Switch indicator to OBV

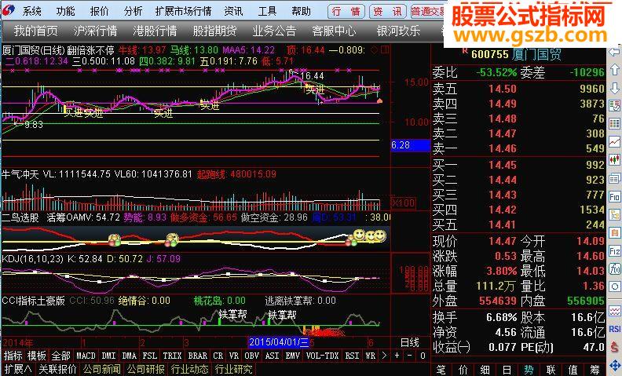(251, 356)
